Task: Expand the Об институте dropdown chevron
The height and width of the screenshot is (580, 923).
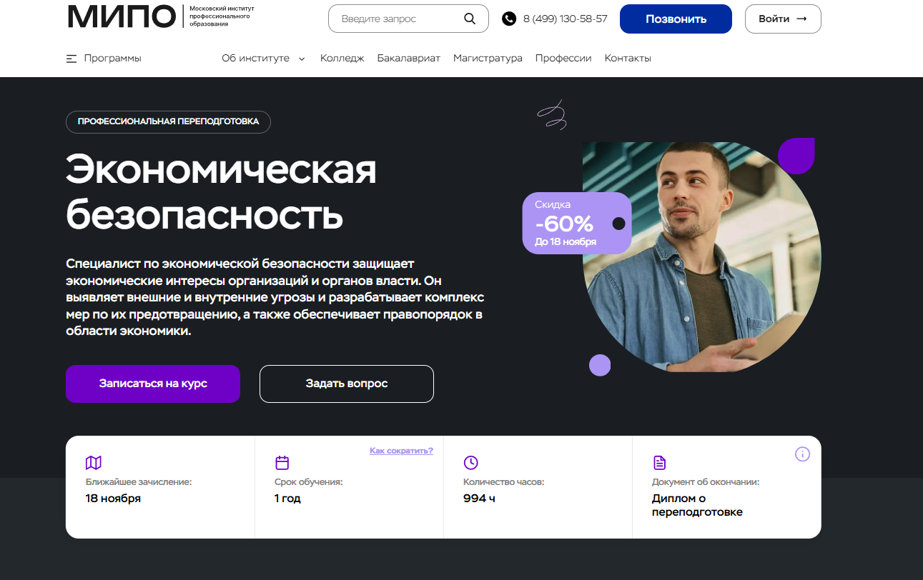Action: 302,59
